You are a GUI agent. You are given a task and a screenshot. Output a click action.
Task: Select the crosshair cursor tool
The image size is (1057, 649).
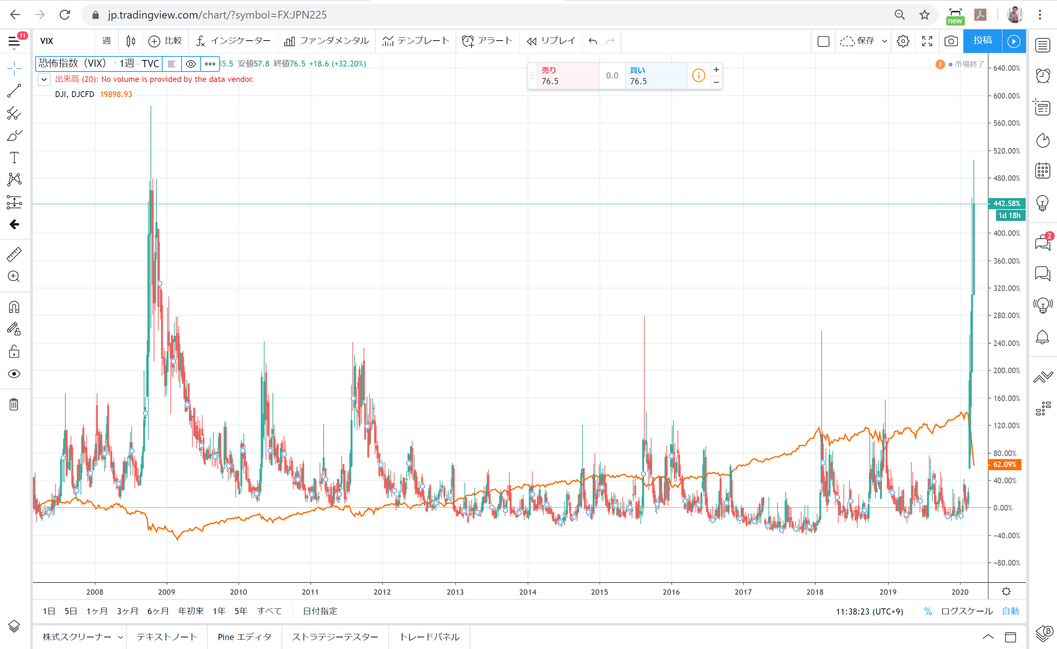14,68
